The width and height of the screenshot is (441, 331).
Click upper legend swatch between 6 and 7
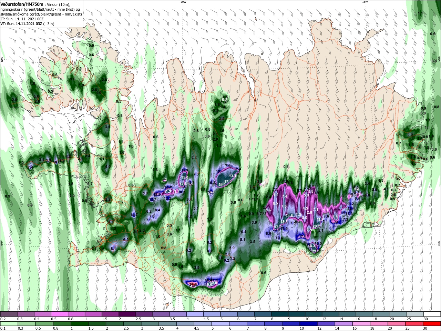[246, 314]
